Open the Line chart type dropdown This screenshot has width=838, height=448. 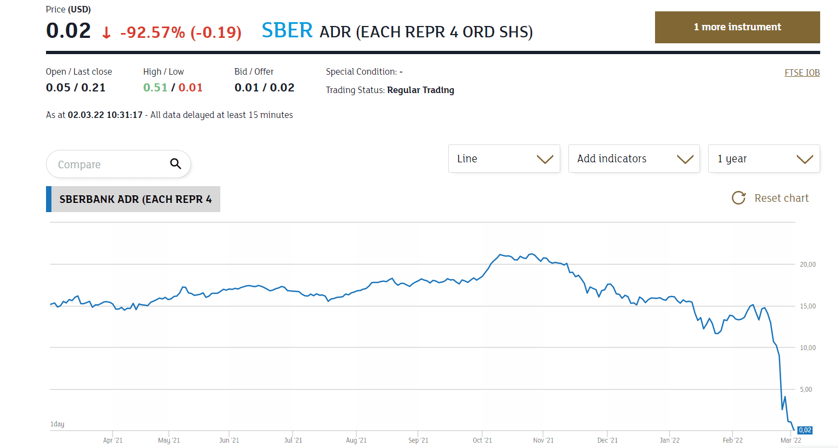click(504, 159)
